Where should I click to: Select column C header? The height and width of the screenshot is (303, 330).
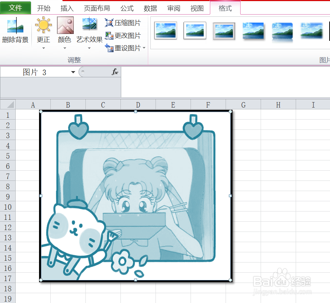[x=103, y=105]
